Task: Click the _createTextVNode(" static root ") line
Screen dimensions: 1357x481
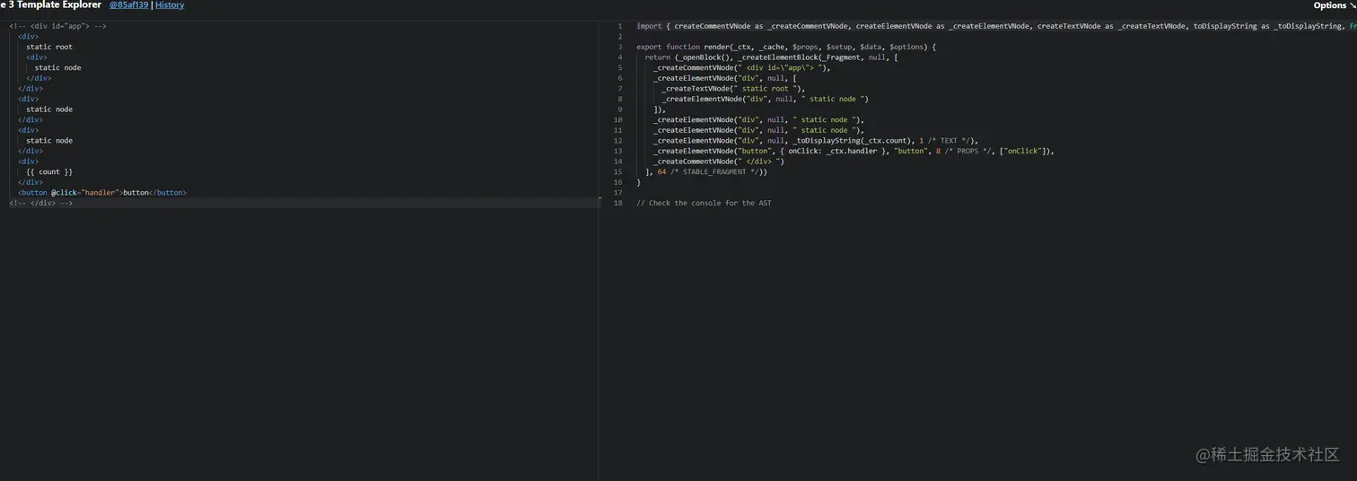Action: (x=733, y=89)
